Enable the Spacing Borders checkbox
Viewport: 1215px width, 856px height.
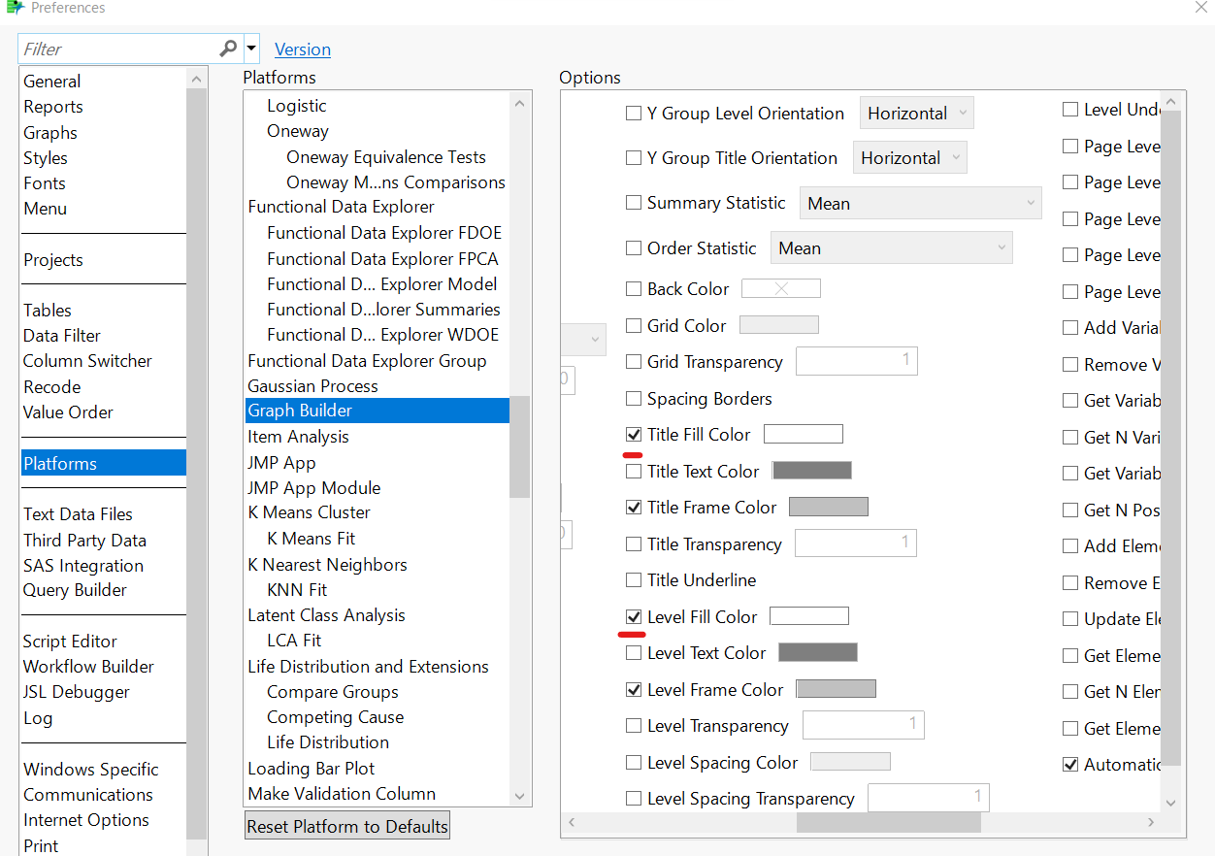(x=634, y=398)
